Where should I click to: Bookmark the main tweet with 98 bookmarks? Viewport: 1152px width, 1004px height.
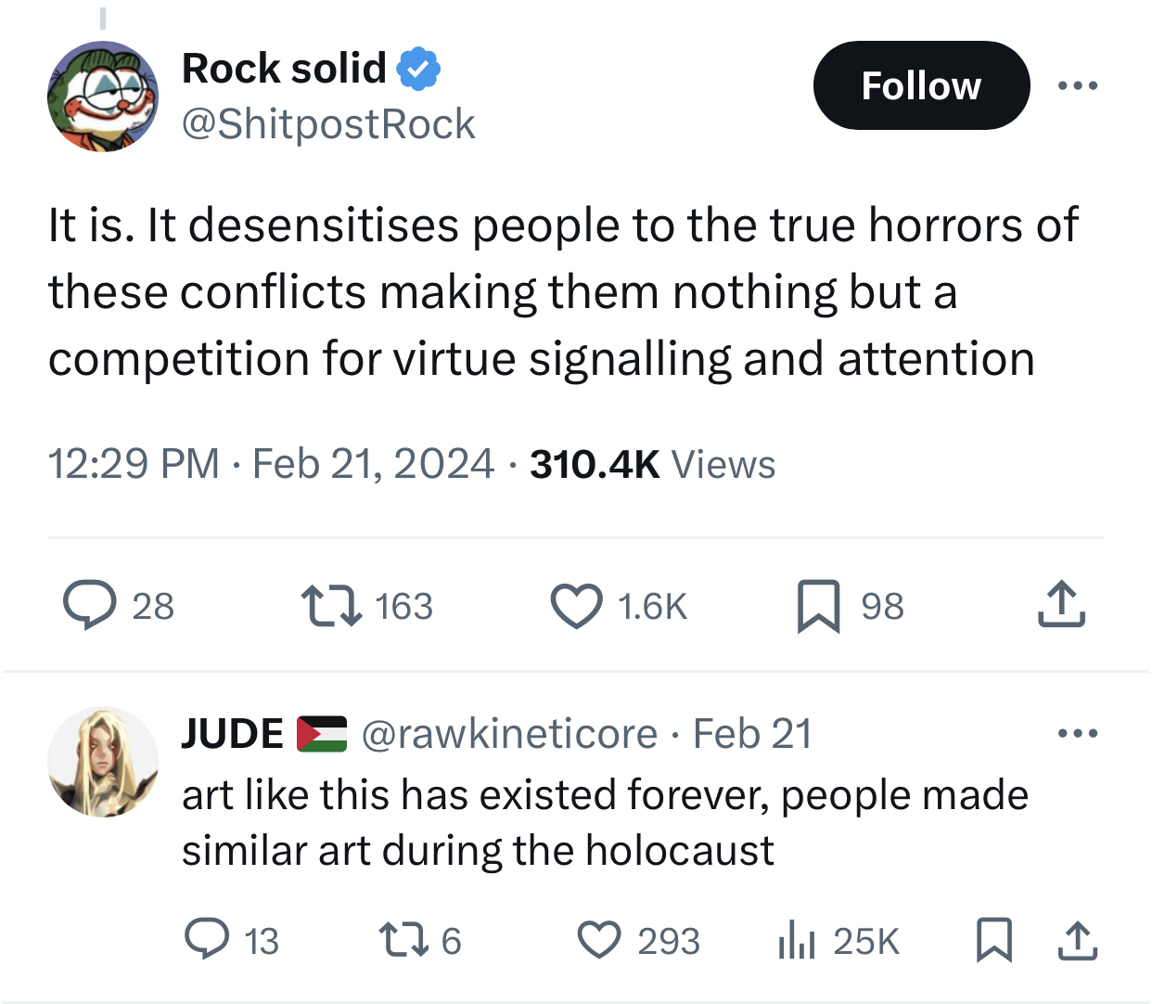point(818,606)
